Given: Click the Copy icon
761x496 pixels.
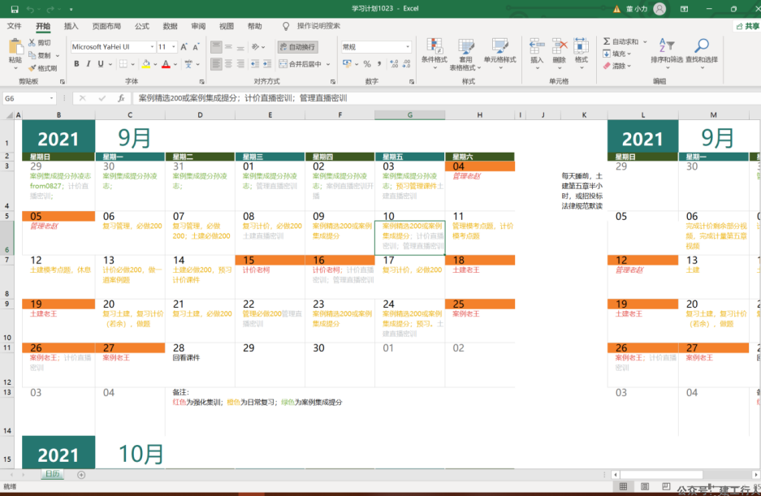Looking at the screenshot, I should (32, 55).
